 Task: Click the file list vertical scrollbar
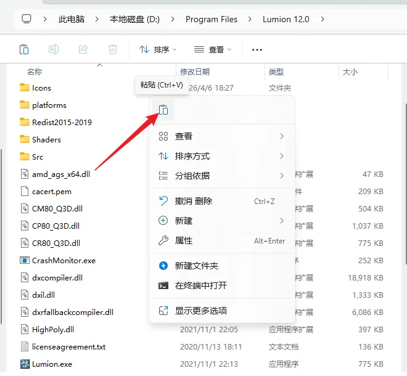[x=406, y=184]
